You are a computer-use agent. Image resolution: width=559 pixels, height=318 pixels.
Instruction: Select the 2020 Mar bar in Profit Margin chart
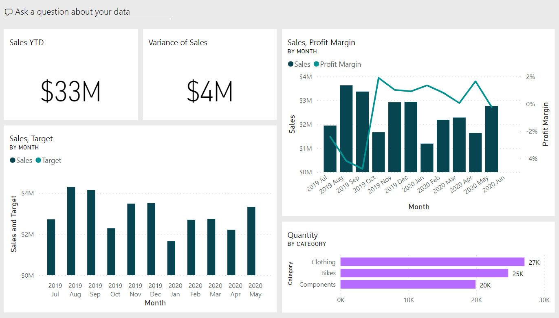point(459,145)
